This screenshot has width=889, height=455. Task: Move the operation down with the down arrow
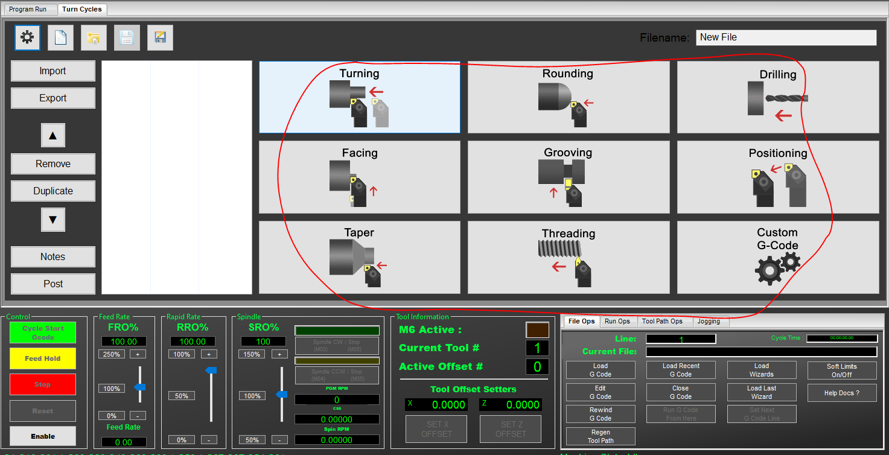[53, 220]
